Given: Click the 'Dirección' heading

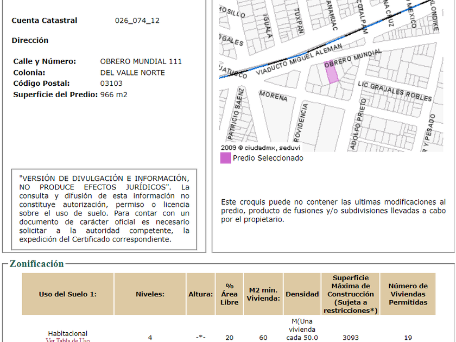Looking at the screenshot, I should pyautogui.click(x=30, y=40).
